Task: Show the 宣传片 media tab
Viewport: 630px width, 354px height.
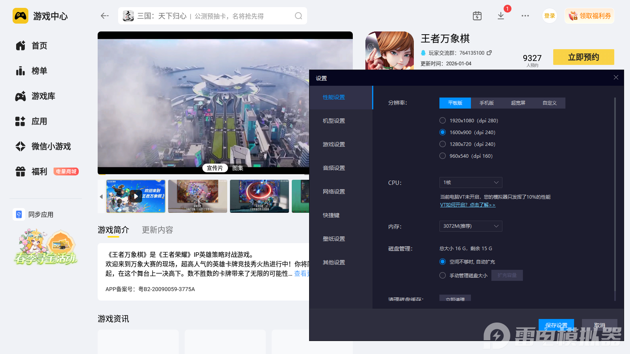Action: tap(215, 168)
